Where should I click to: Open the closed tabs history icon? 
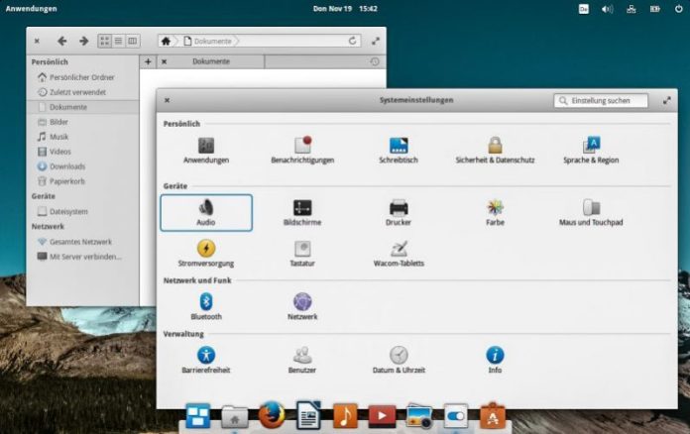pos(375,61)
